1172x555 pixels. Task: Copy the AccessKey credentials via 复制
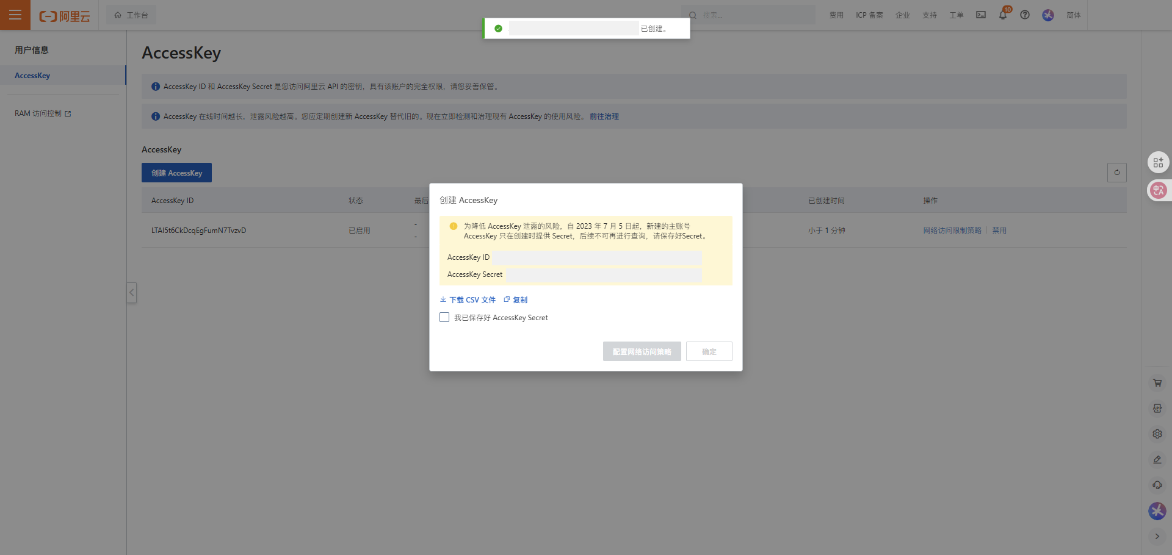click(x=516, y=300)
